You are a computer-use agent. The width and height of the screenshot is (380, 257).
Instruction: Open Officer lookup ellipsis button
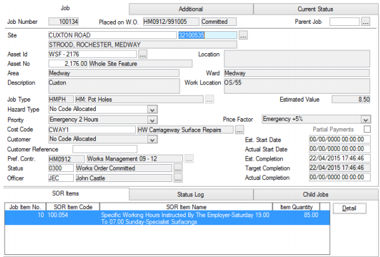pos(178,178)
